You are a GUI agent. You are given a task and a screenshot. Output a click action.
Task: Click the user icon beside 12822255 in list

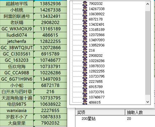(85, 71)
